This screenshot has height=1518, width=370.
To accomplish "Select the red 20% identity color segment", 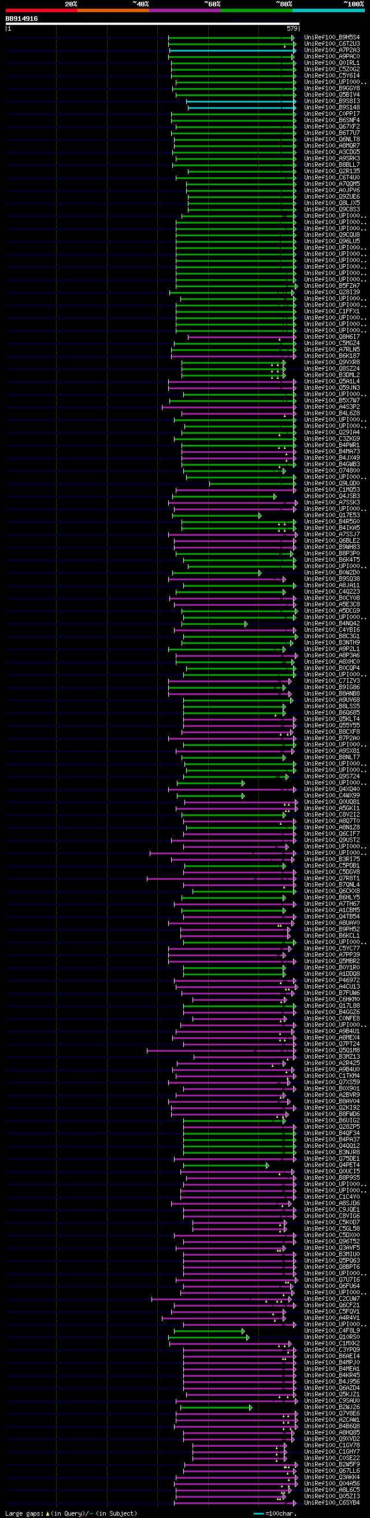I will coord(41,10).
